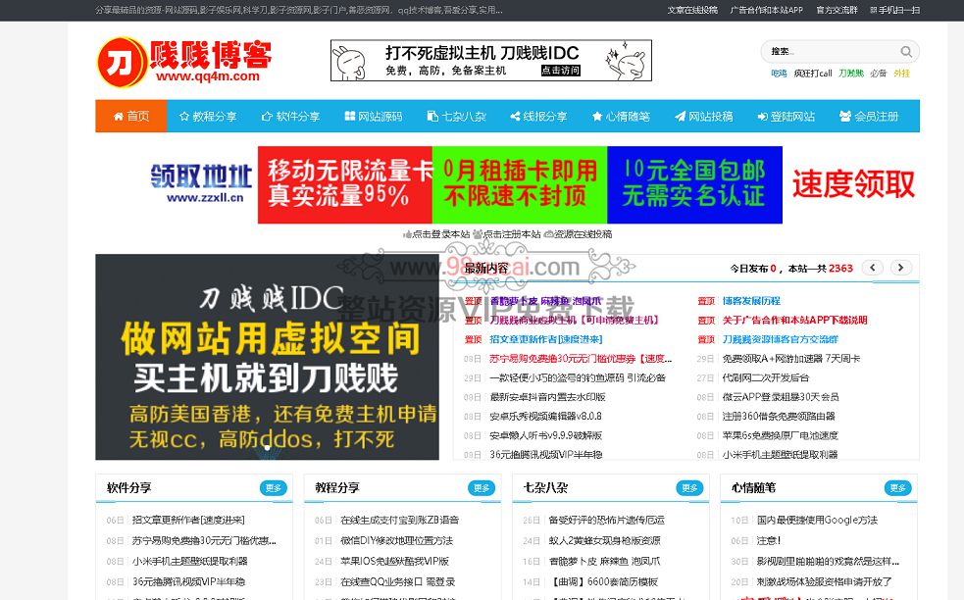Click the previous arrow on 最新内容 list
This screenshot has height=600, width=964.
(872, 267)
